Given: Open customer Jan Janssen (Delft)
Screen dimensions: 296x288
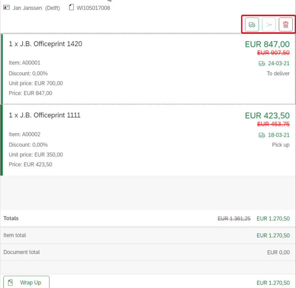Looking at the screenshot, I should (36, 8).
